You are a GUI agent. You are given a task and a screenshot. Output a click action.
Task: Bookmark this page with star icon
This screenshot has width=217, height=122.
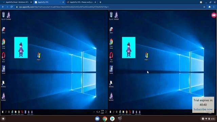204,7
